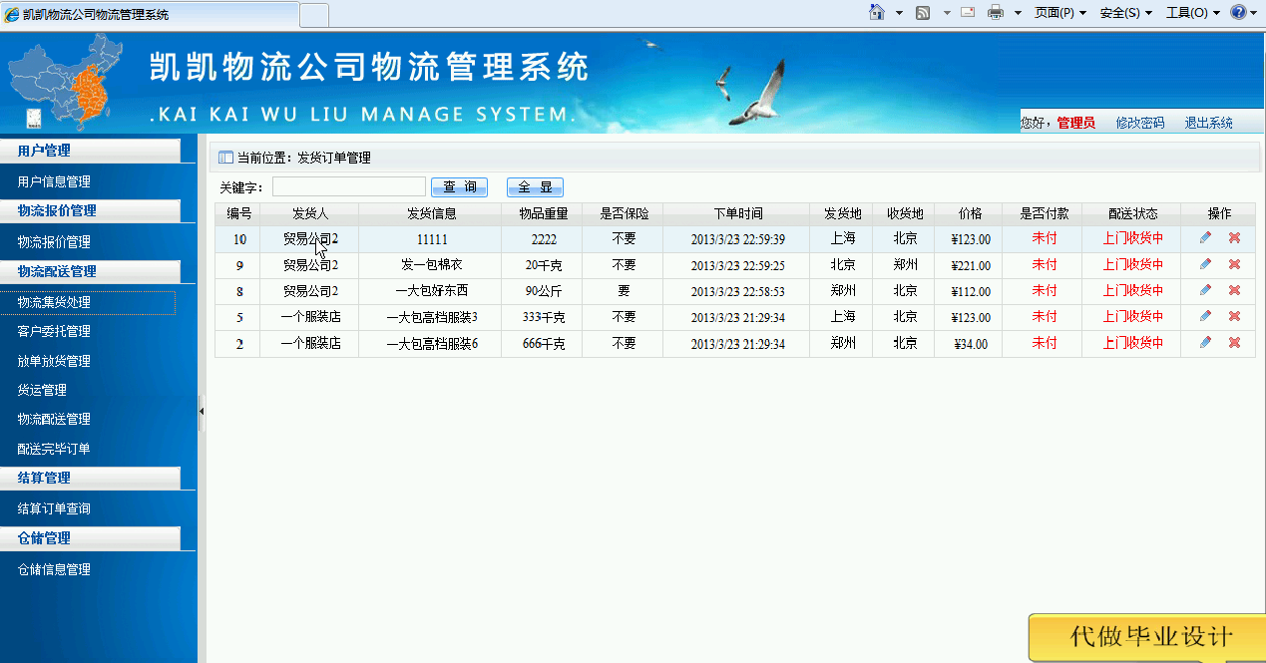Click the 结算管理 section header
The width and height of the screenshot is (1266, 663).
90,479
